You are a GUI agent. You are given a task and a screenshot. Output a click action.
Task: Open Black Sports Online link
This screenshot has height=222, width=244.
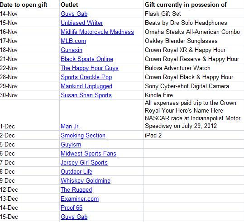pyautogui.click(x=87, y=59)
